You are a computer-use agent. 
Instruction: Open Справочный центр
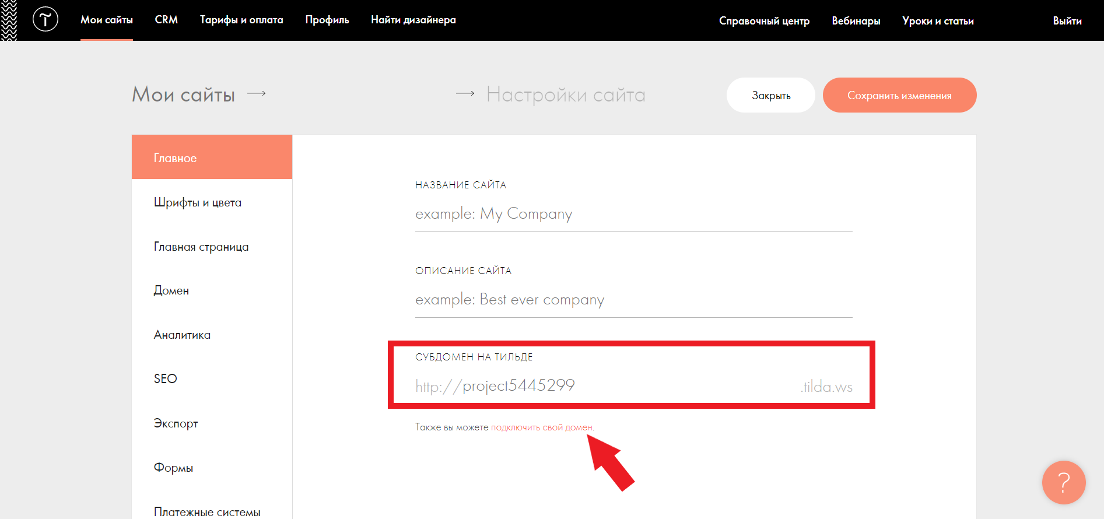pyautogui.click(x=764, y=21)
